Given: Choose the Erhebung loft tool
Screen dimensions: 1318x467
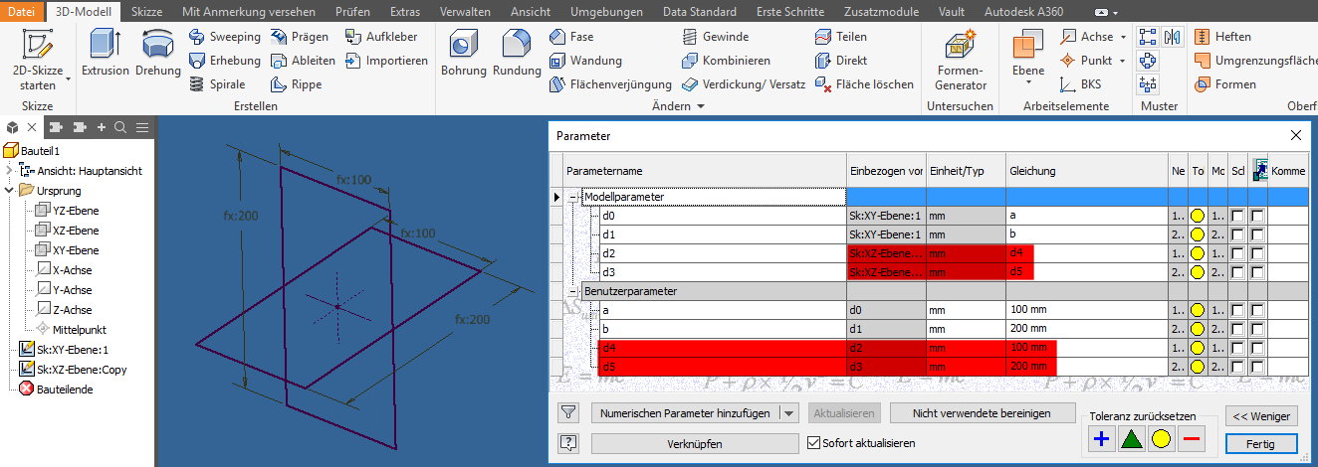Looking at the screenshot, I should tap(225, 61).
